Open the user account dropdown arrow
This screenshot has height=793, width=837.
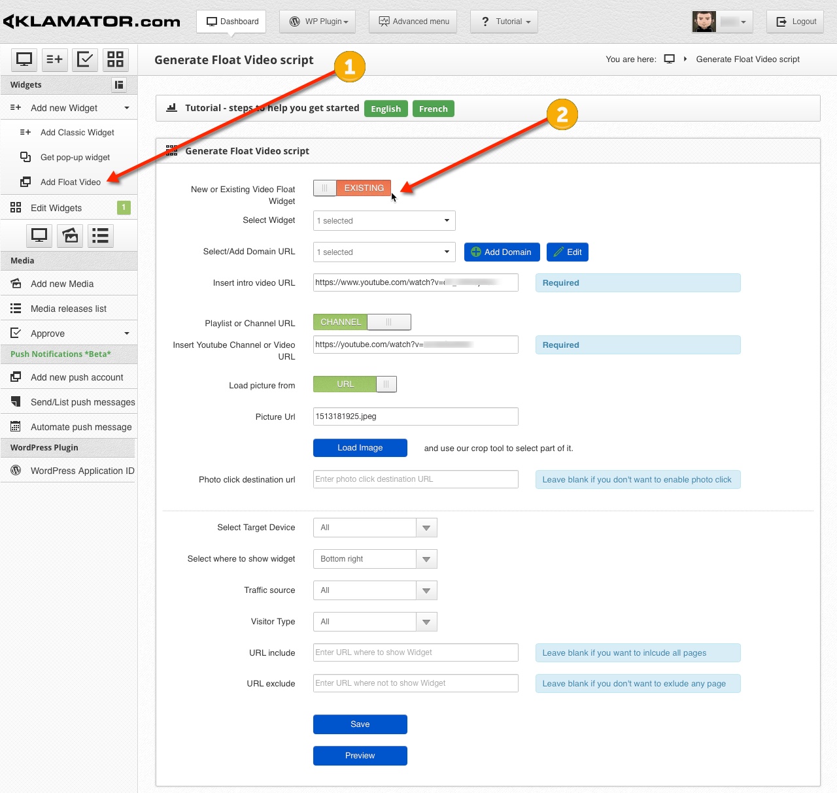(743, 22)
